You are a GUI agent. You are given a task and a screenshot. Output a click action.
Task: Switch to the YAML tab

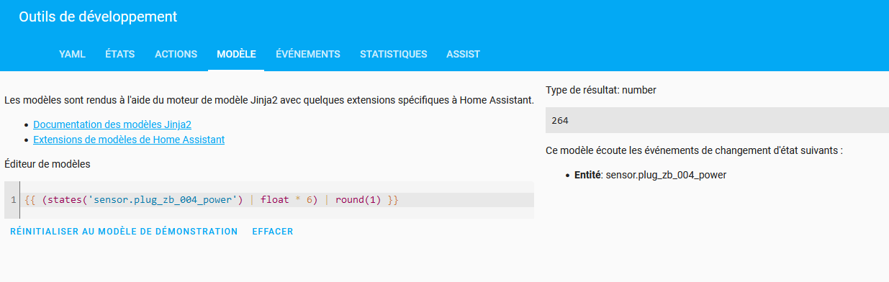72,54
